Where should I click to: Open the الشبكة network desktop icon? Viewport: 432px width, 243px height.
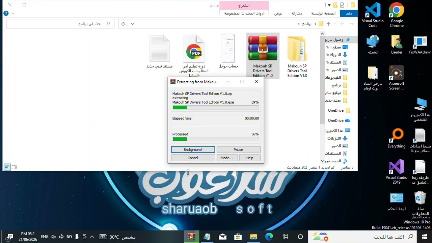[373, 44]
